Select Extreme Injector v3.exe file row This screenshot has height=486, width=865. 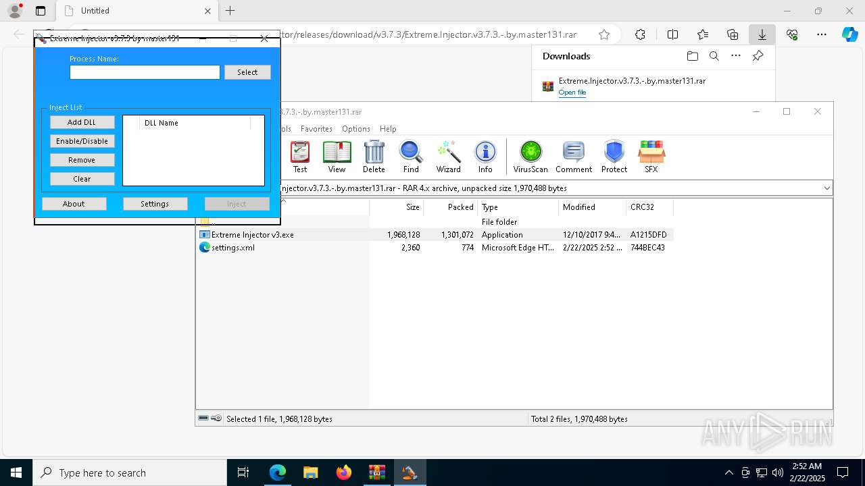tap(436, 235)
